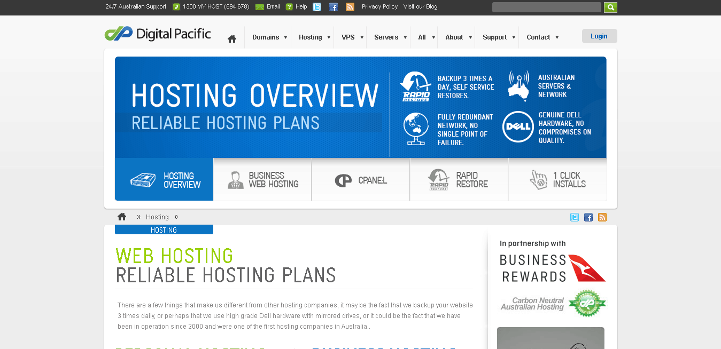The image size is (721, 349).
Task: Open Twitter icon beside the breadcrumb
Action: [575, 217]
